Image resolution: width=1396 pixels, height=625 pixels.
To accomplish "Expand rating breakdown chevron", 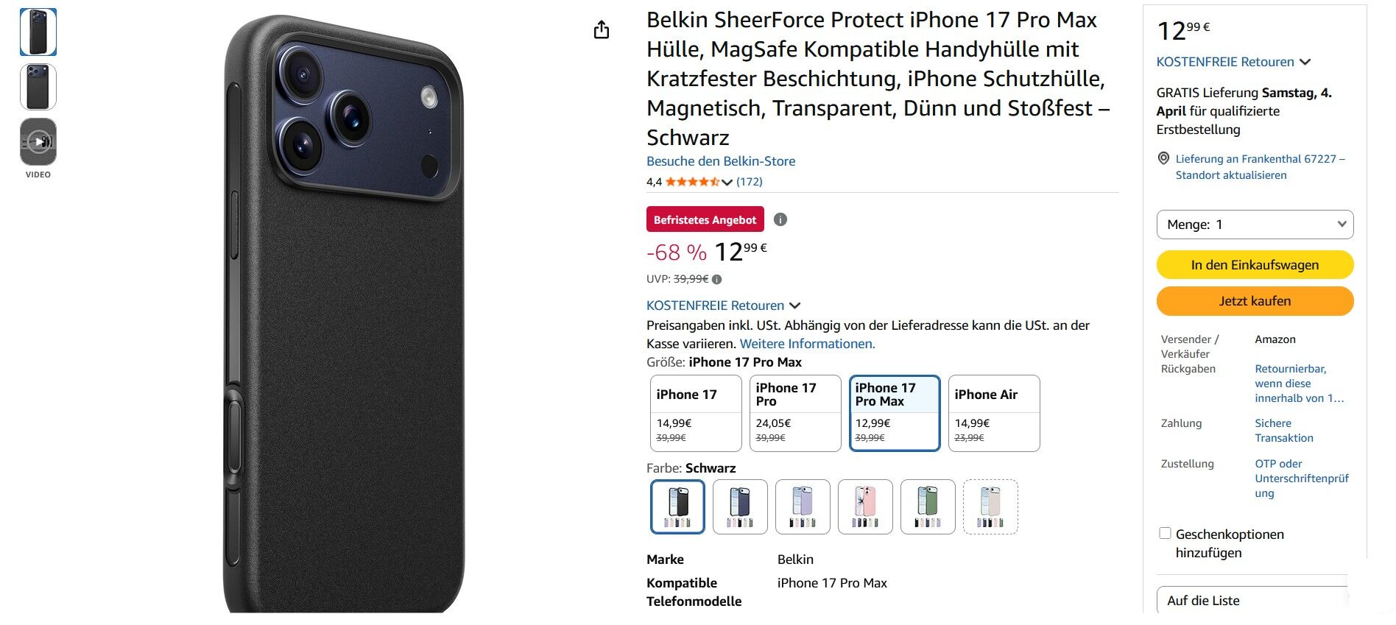I will pos(727,183).
